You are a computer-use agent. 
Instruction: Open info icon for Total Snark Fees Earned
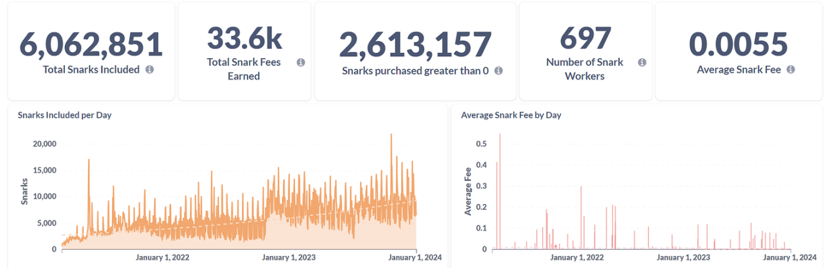click(300, 63)
